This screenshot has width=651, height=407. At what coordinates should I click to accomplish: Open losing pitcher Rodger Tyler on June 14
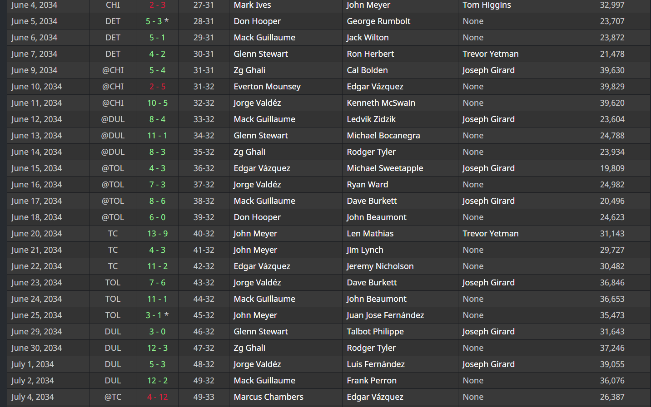pyautogui.click(x=371, y=152)
